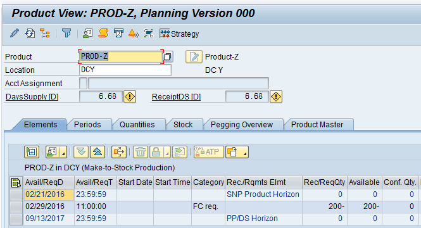The image size is (421, 228).
Task: Select the FC req. row selector box
Action: pyautogui.click(x=16, y=206)
